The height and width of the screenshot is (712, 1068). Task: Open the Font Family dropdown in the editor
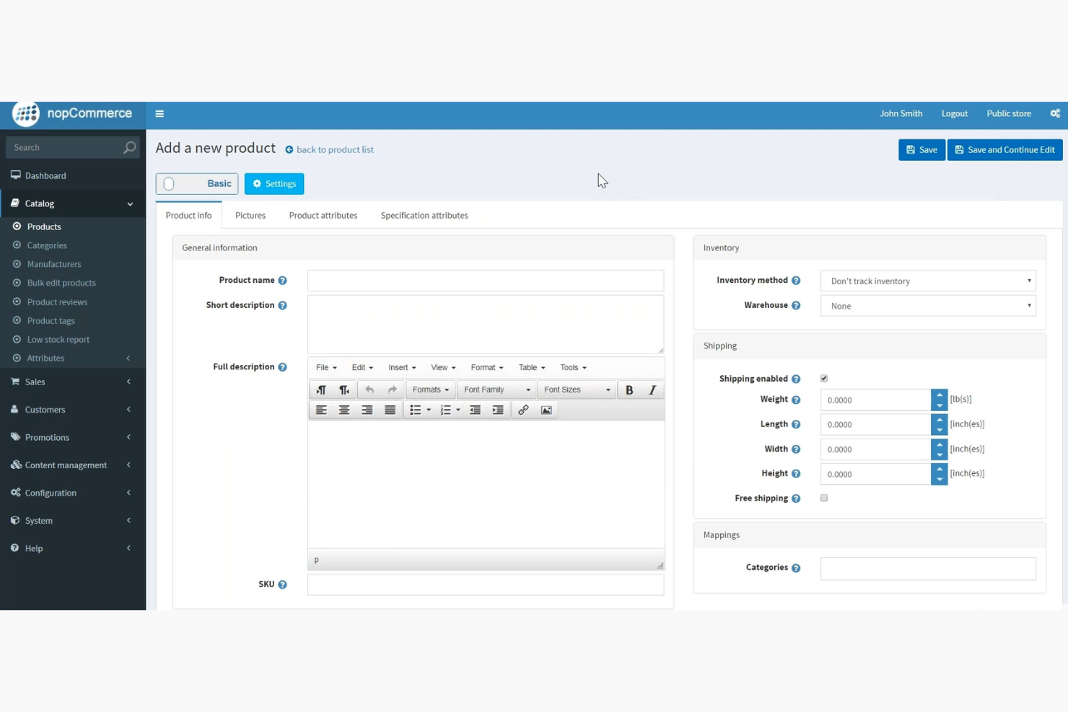tap(496, 390)
